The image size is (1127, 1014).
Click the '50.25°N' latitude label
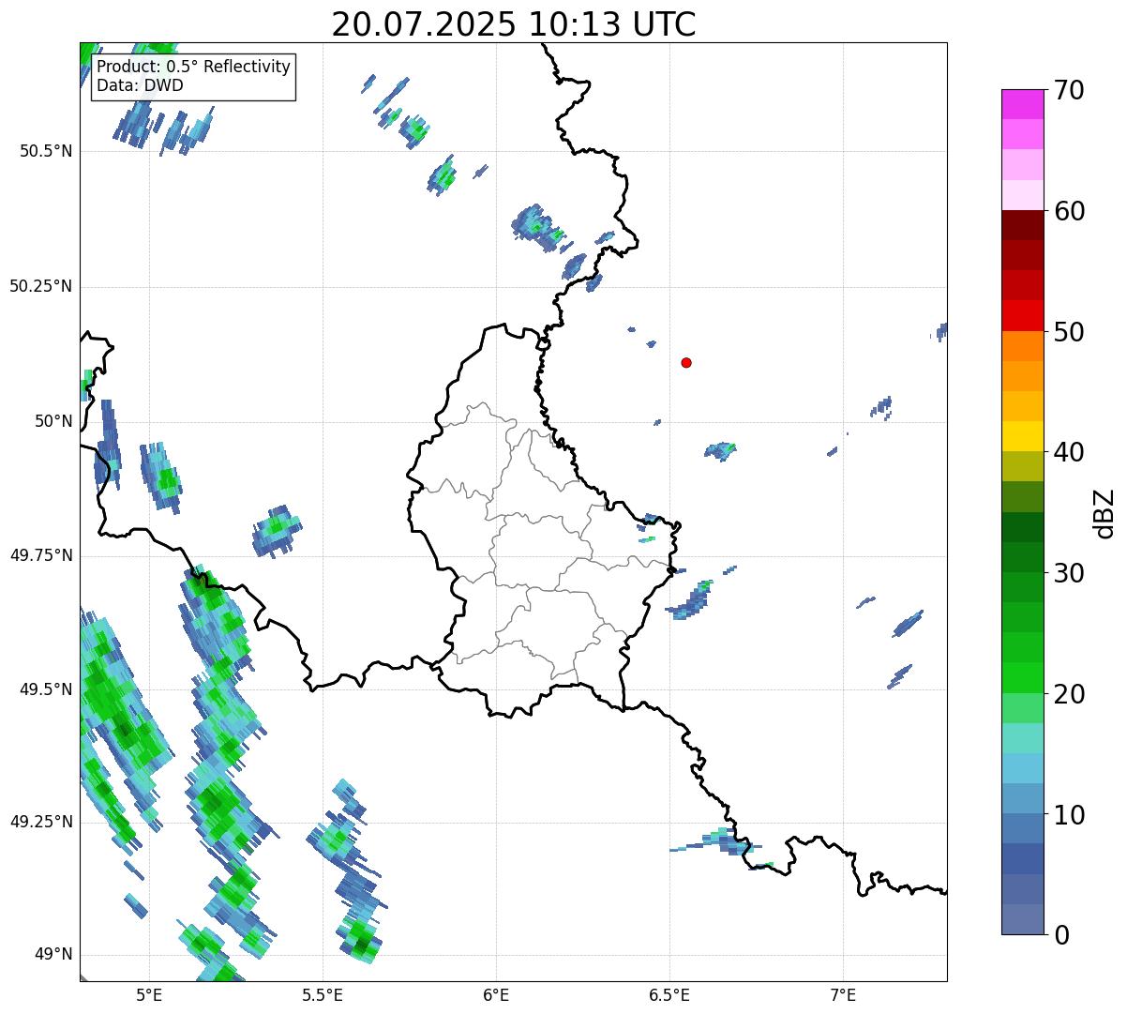40,286
